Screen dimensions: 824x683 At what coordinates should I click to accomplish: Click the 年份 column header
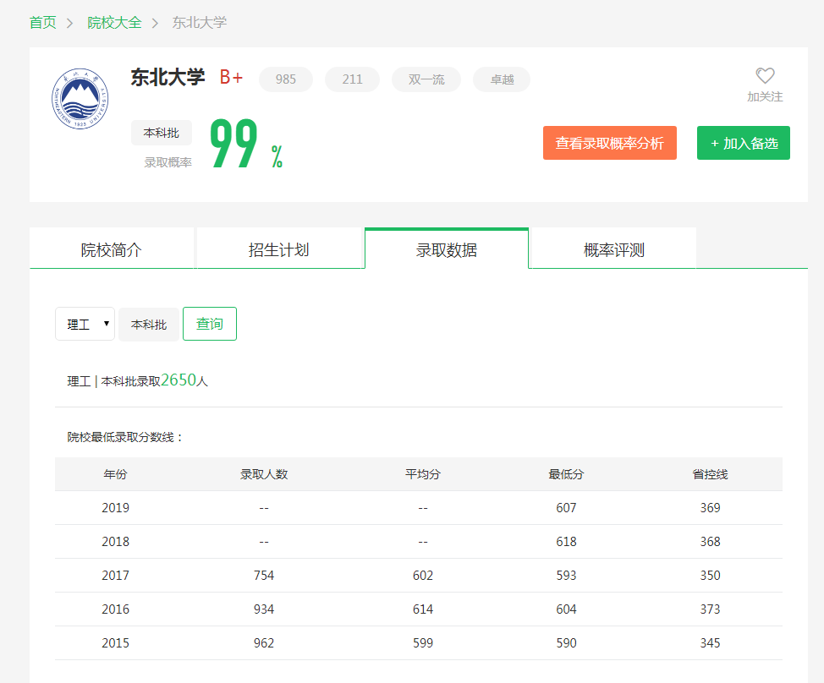point(115,474)
